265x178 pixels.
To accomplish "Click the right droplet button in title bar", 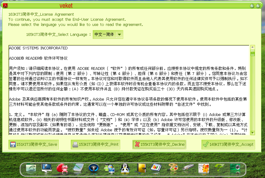I will 258,6.
